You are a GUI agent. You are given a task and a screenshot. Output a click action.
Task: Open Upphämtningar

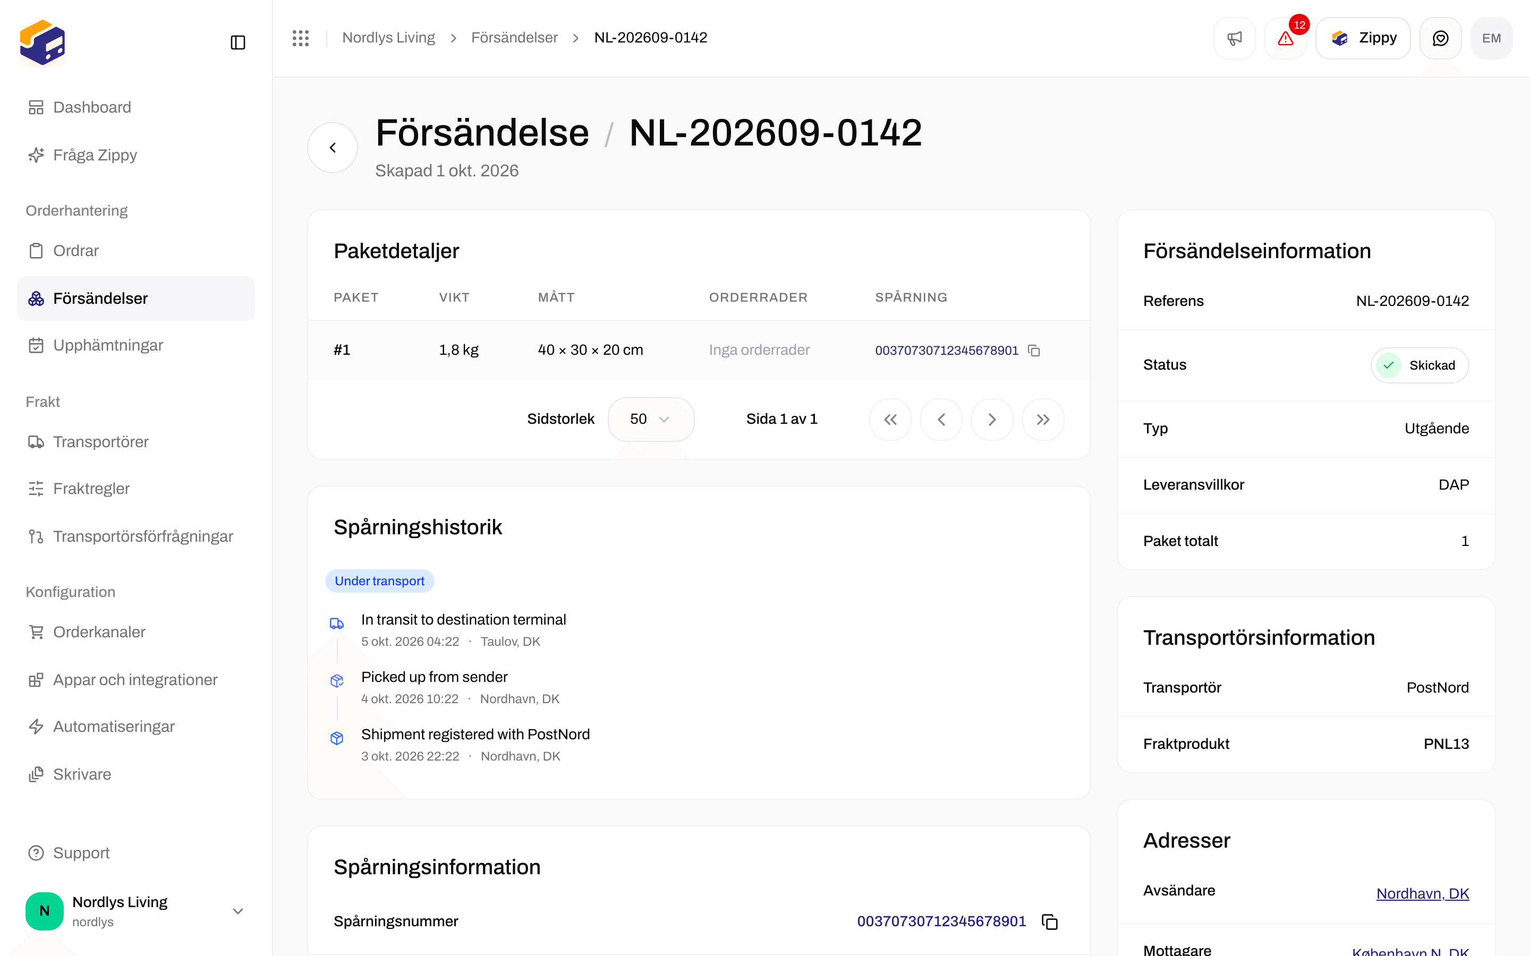coord(136,345)
